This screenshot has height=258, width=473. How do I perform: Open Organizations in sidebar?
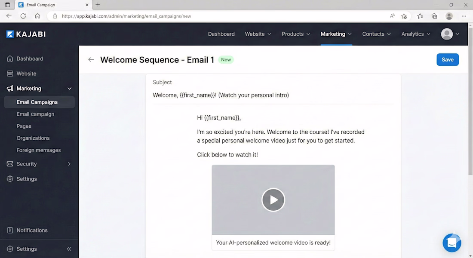point(33,138)
